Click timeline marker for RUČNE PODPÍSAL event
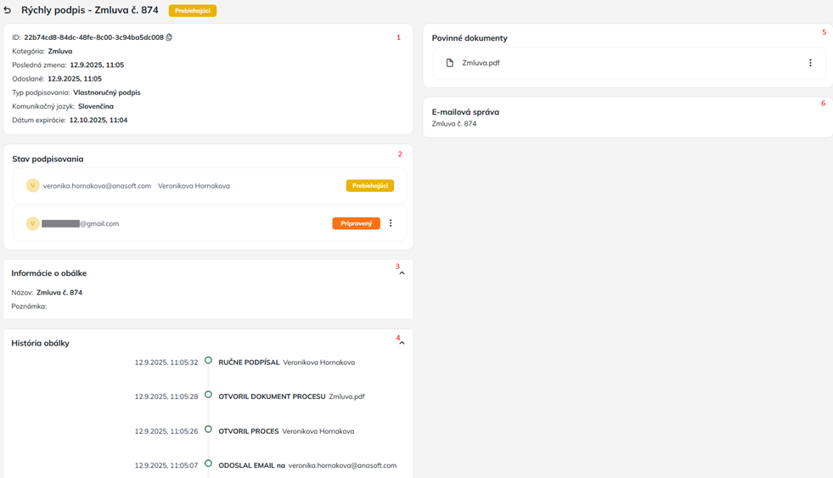This screenshot has height=478, width=833. 208,361
